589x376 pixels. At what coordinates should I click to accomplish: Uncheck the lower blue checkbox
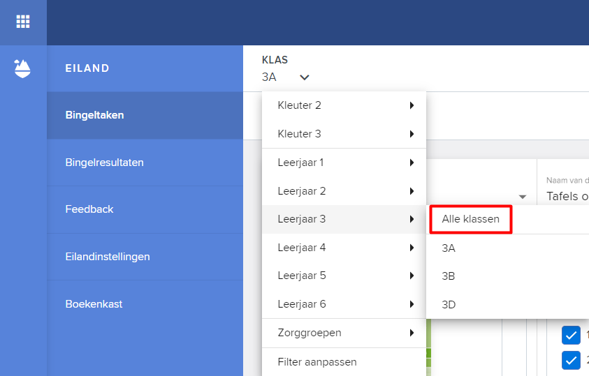coord(571,360)
